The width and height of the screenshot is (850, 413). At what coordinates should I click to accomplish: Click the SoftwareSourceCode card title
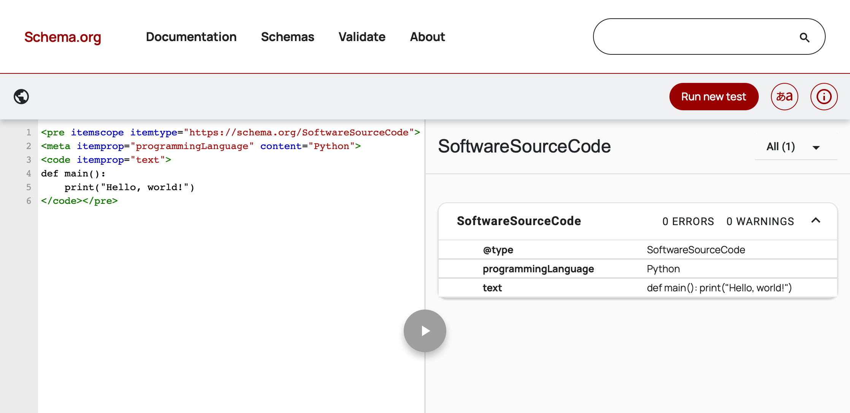click(519, 221)
